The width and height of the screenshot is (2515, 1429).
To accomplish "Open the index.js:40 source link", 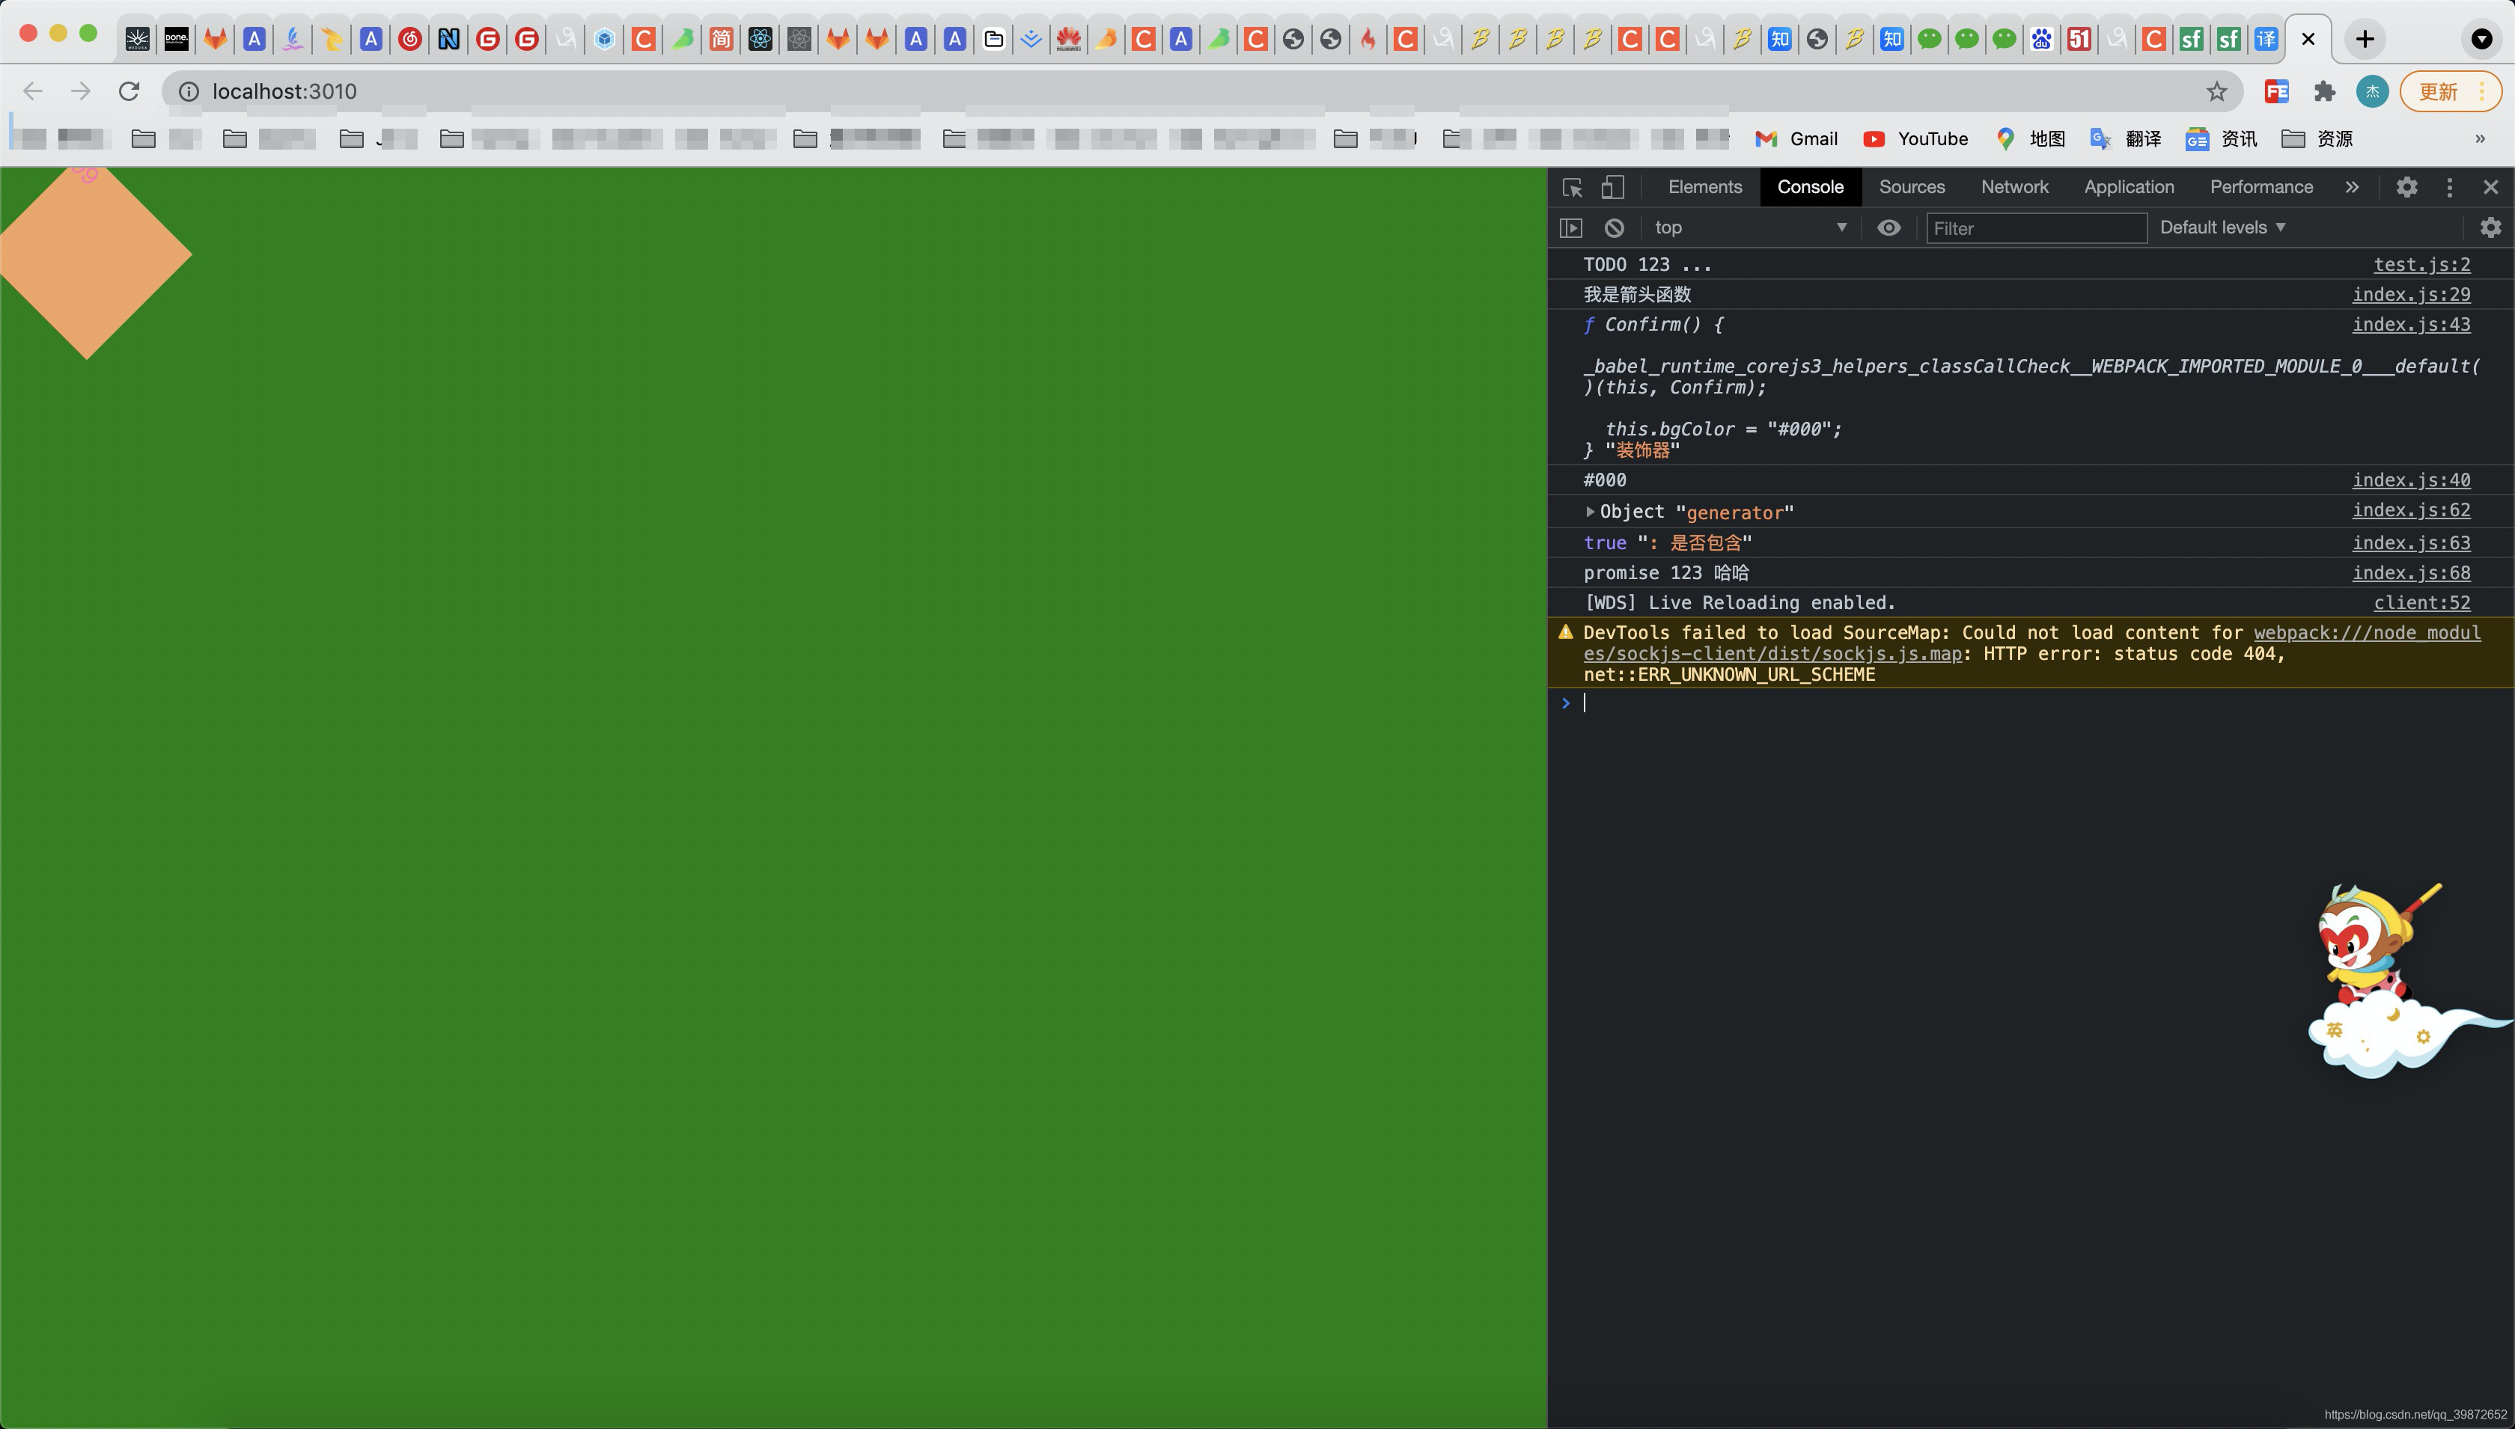I will [2410, 480].
